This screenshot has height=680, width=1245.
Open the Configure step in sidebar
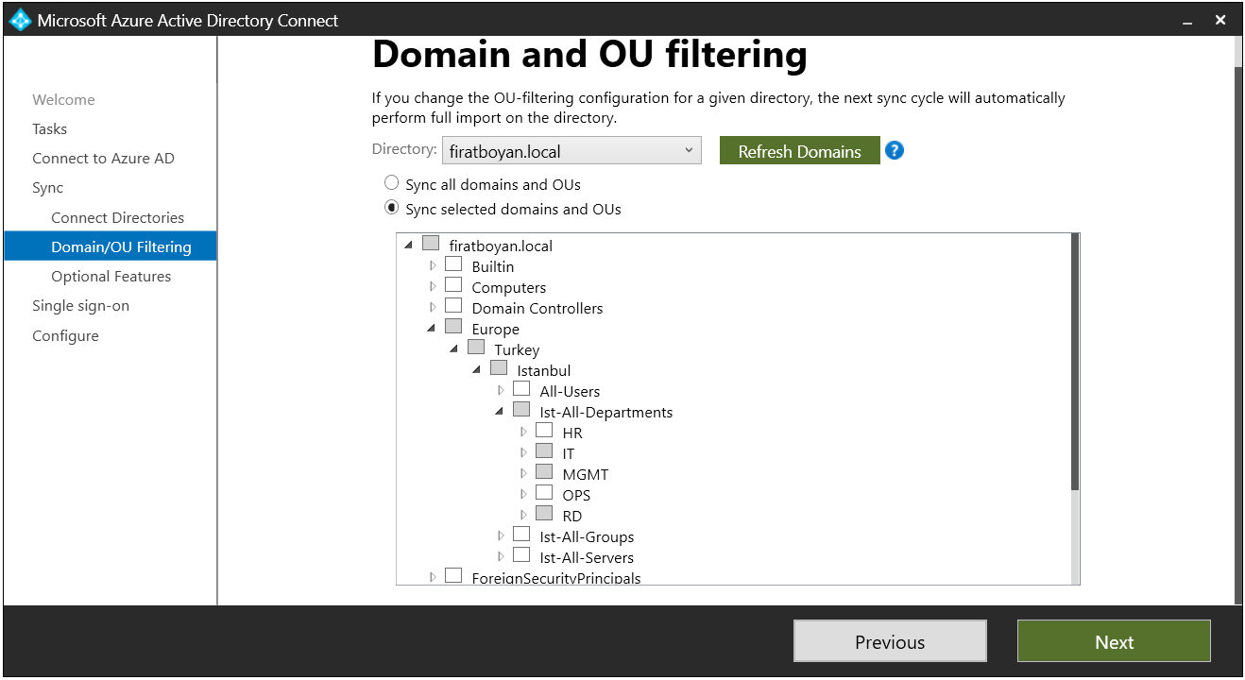coord(65,335)
